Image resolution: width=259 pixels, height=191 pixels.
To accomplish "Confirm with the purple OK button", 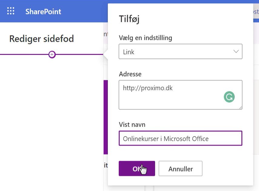I will point(137,169).
